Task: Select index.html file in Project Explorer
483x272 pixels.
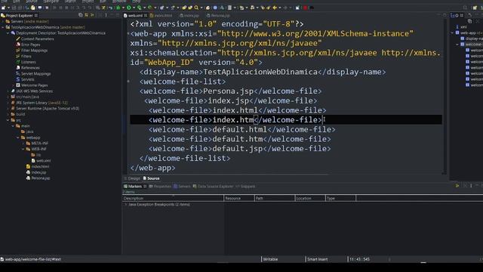Action: [x=40, y=166]
